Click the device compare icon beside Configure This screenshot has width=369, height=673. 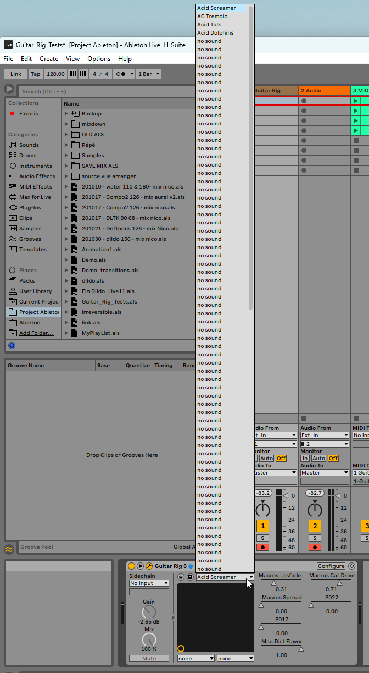click(x=351, y=566)
